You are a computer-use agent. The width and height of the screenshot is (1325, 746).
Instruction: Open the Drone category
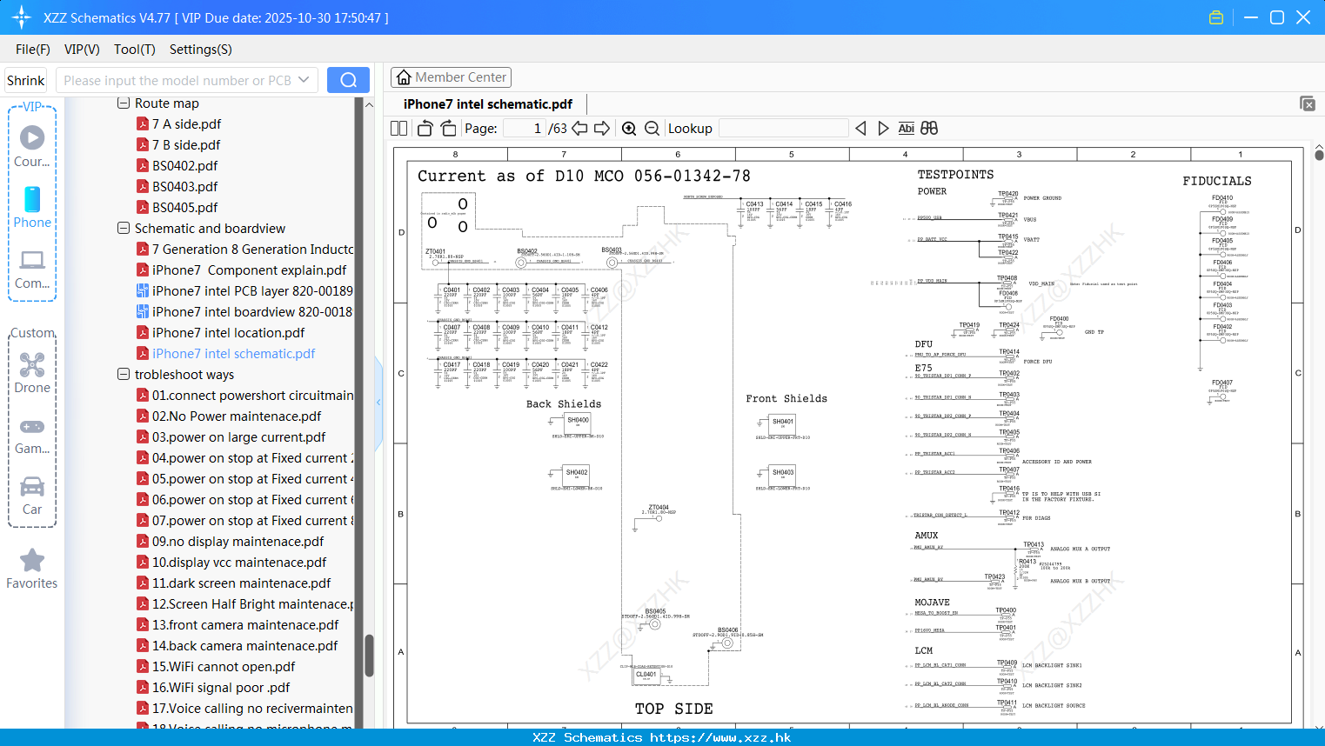coord(32,373)
